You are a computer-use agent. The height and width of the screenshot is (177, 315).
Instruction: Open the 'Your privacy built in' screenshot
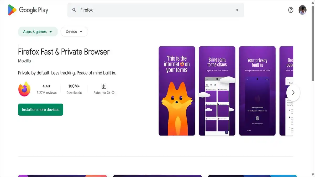tap(258, 91)
